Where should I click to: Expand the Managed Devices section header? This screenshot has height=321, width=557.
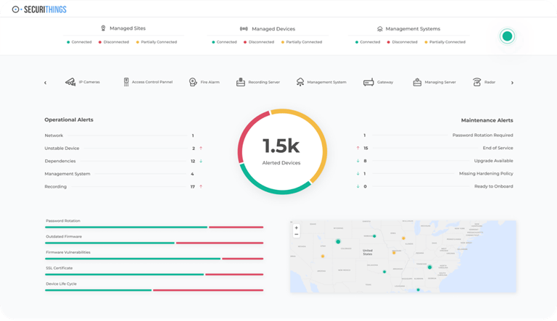click(268, 29)
